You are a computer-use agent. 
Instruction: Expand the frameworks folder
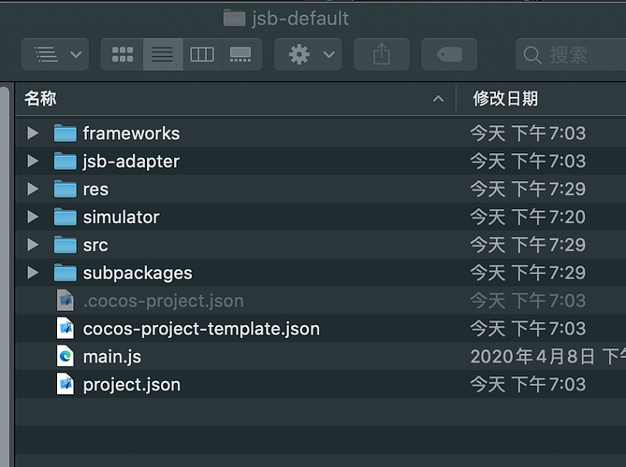point(34,133)
